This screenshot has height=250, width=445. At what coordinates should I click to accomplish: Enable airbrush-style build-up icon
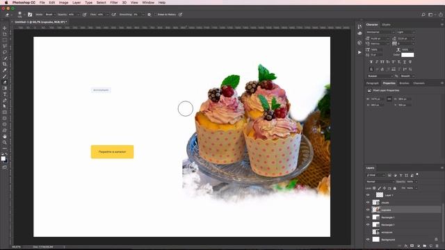point(114,15)
